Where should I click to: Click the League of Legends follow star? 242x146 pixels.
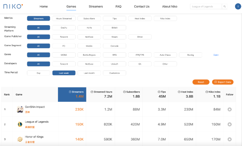coord(229,124)
